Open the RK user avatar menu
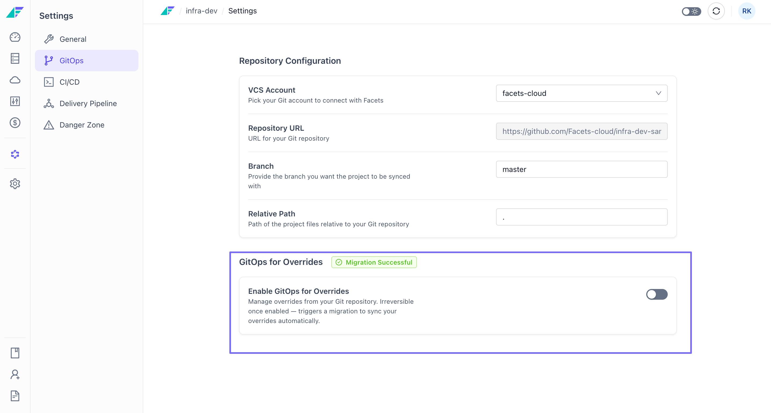Viewport: 771px width, 413px height. click(747, 11)
